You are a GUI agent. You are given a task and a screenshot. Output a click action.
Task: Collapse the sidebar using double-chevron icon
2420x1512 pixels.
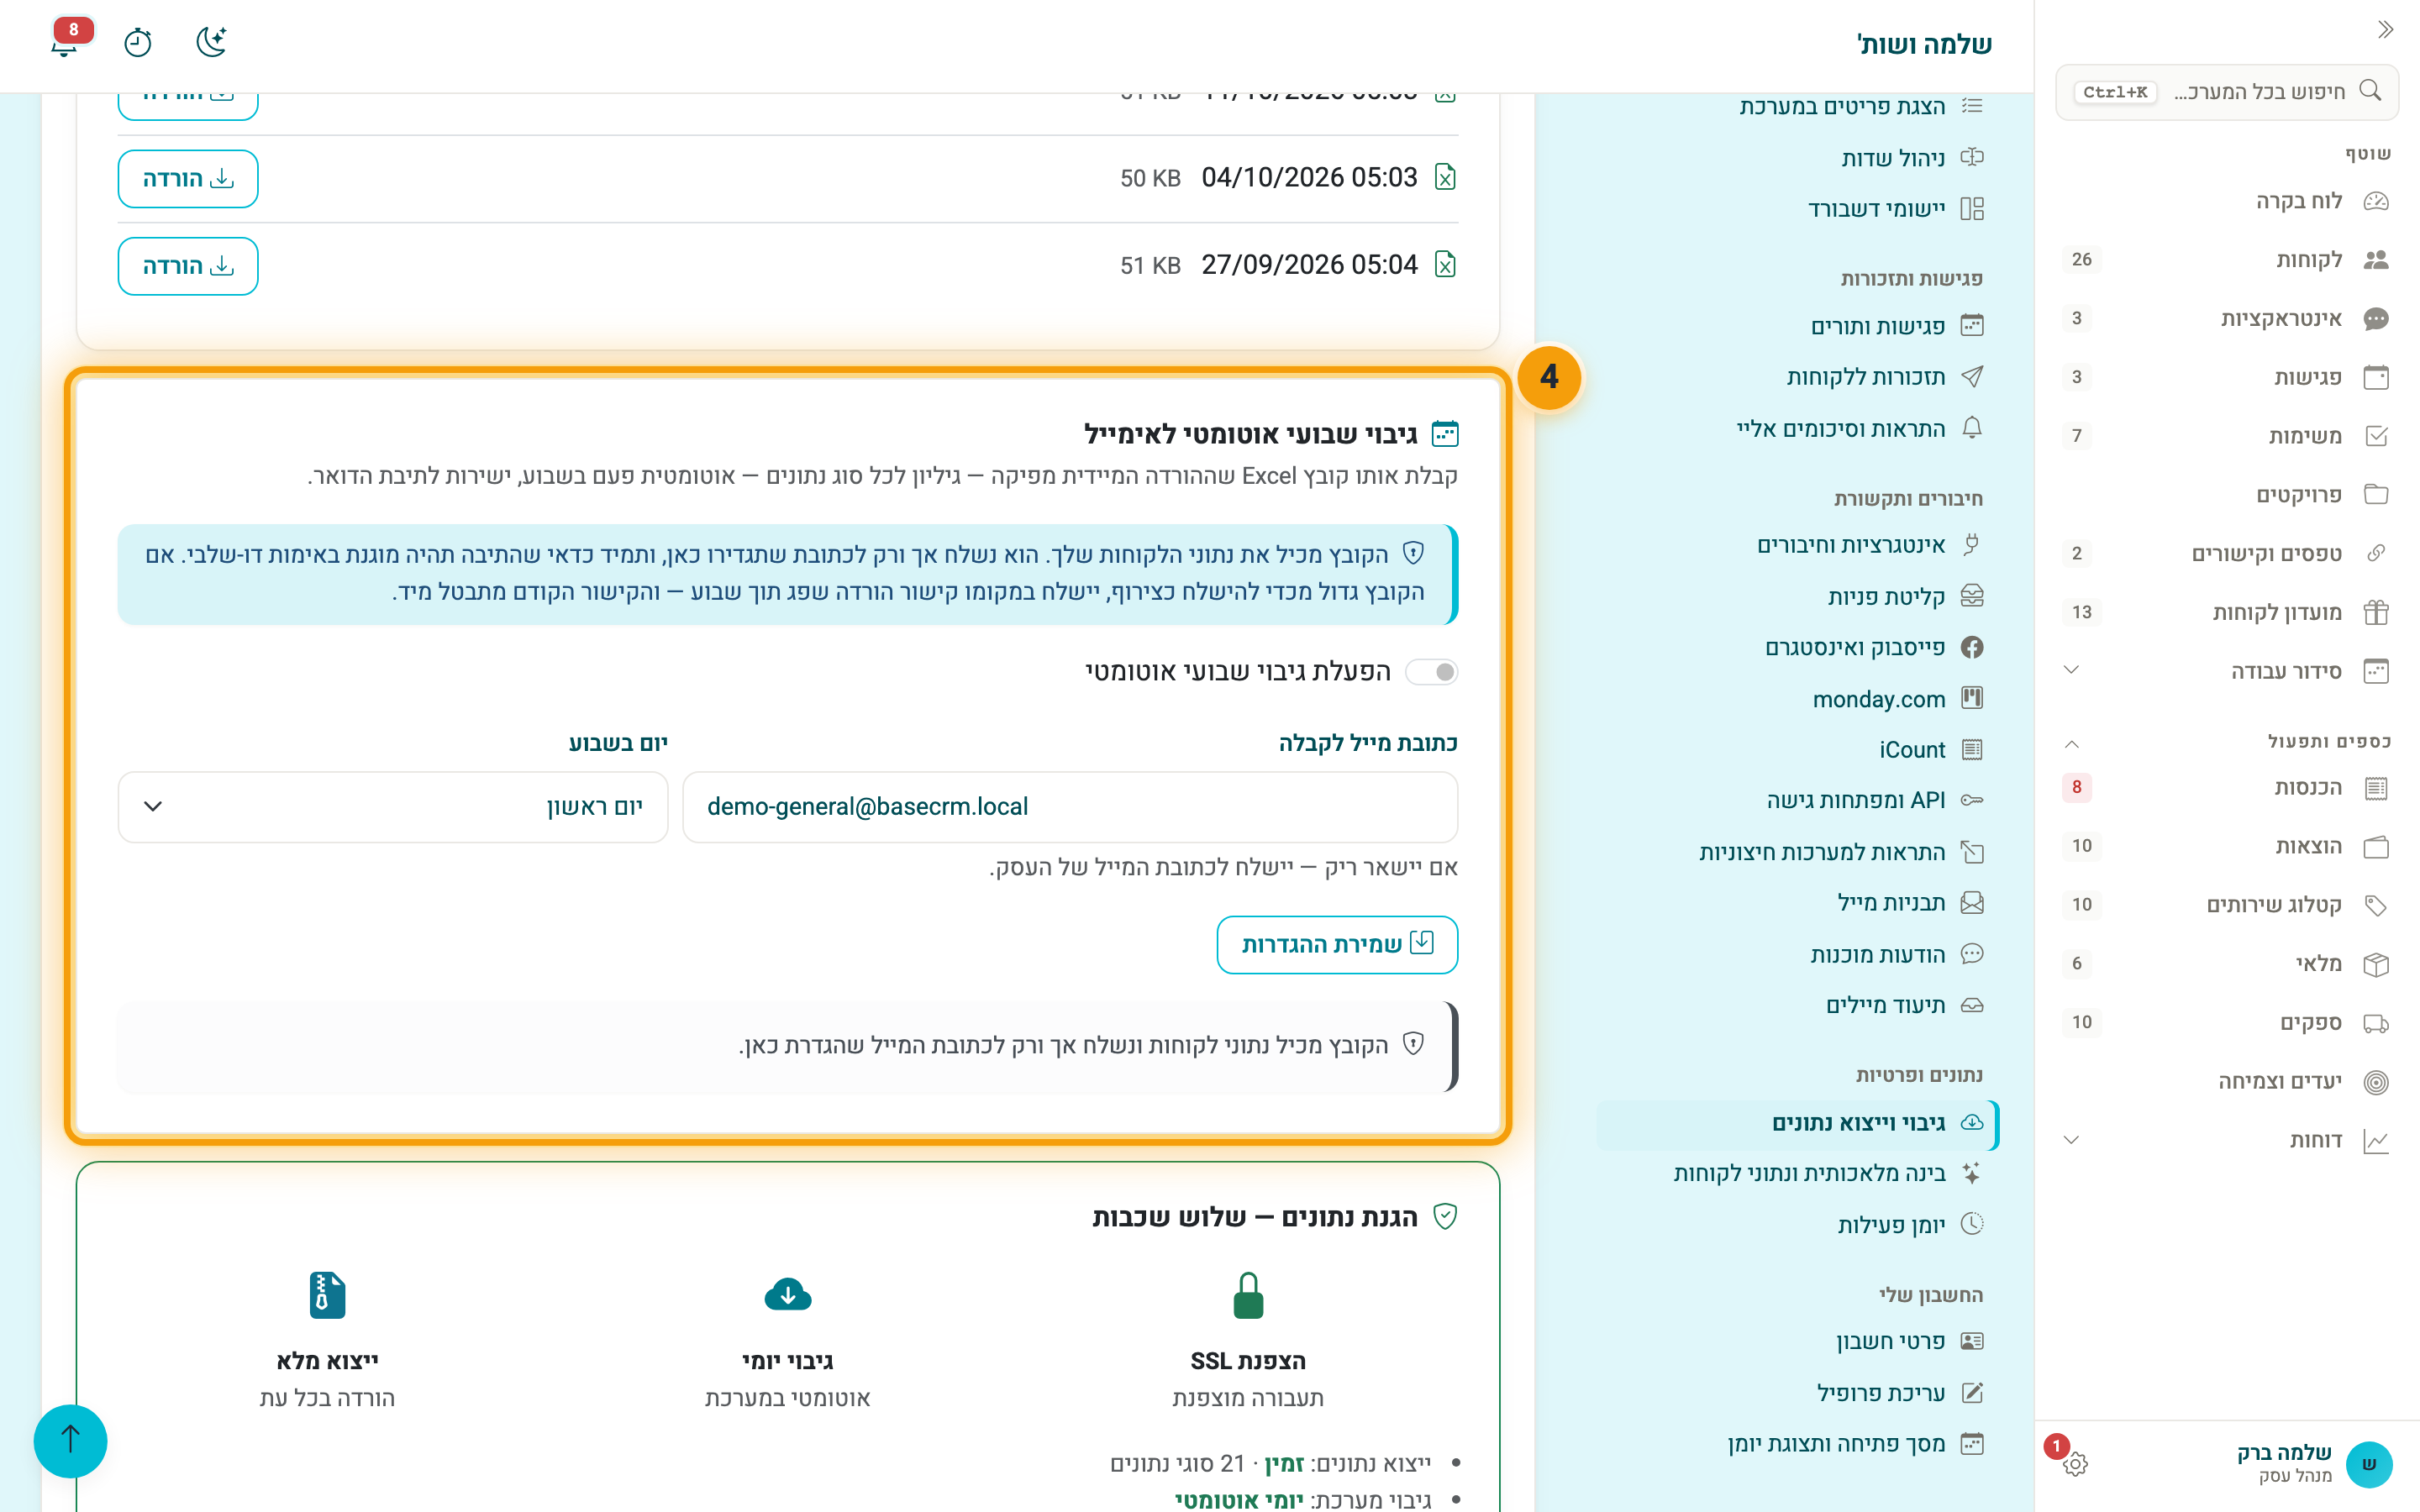click(2385, 29)
